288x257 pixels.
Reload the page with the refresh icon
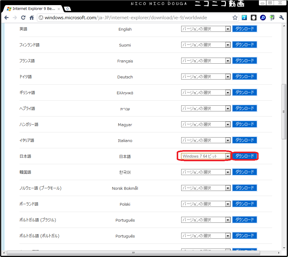[23, 18]
